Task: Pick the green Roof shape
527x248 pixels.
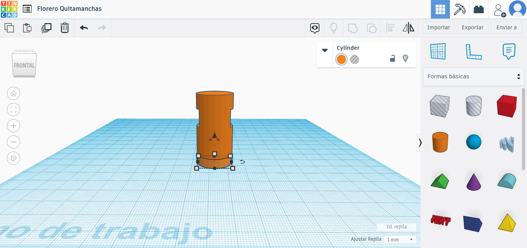Action: (x=440, y=181)
